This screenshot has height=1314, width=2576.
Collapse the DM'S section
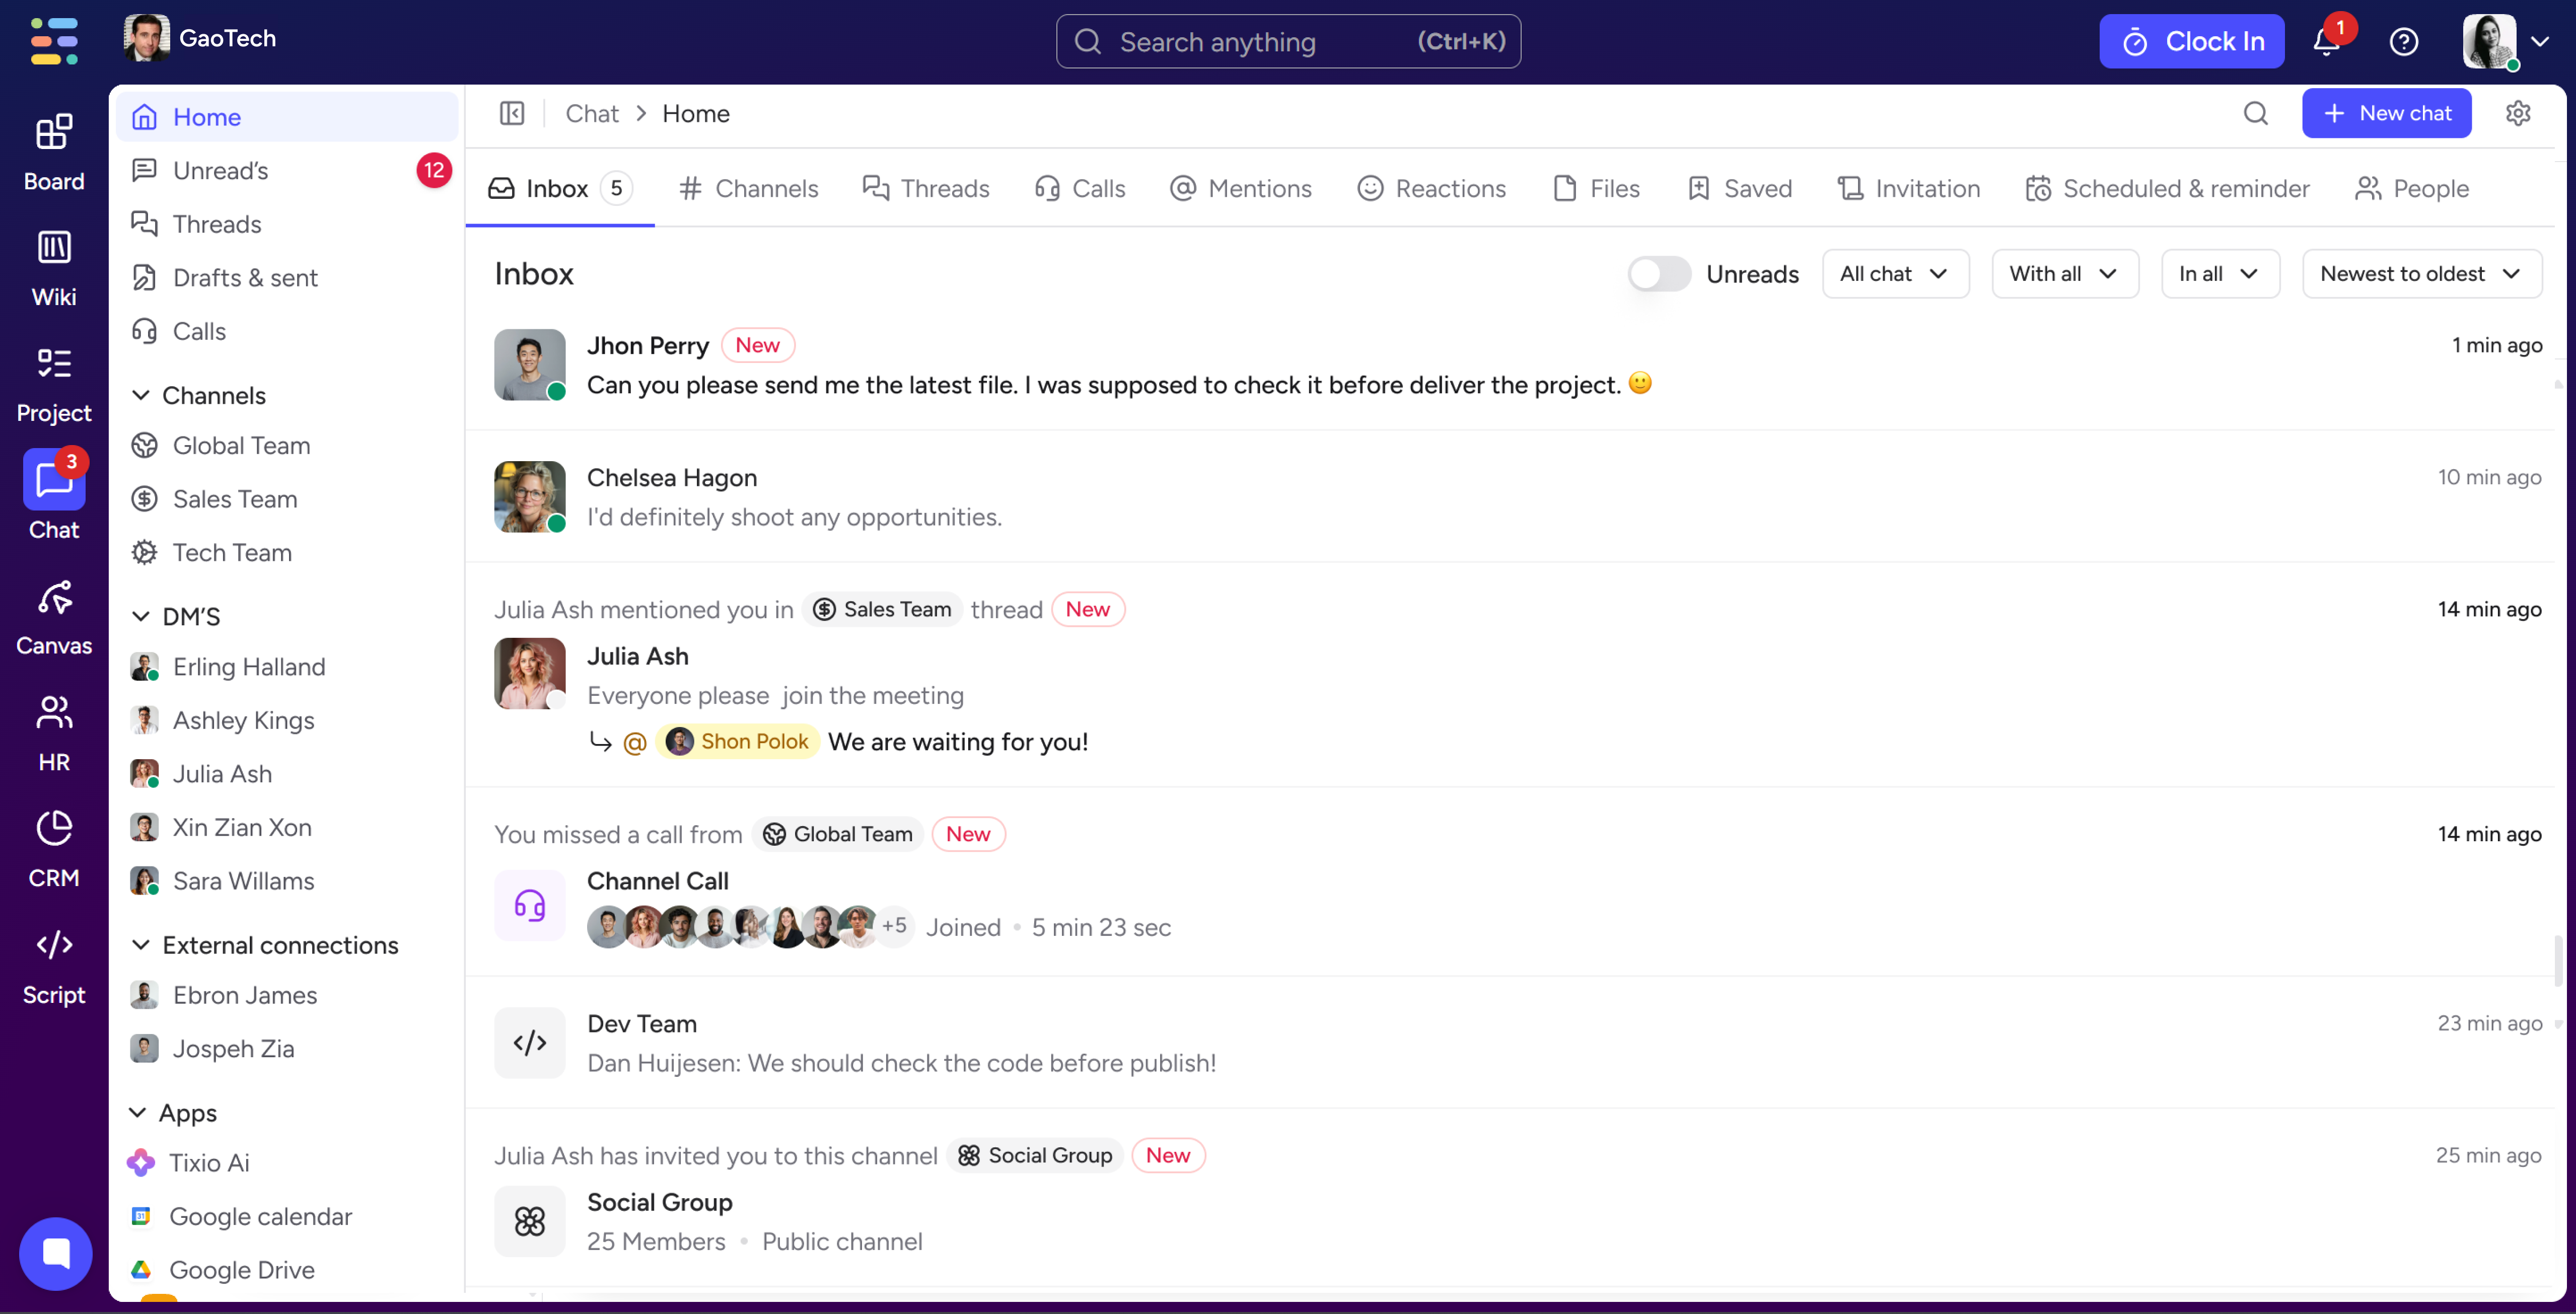[x=141, y=616]
